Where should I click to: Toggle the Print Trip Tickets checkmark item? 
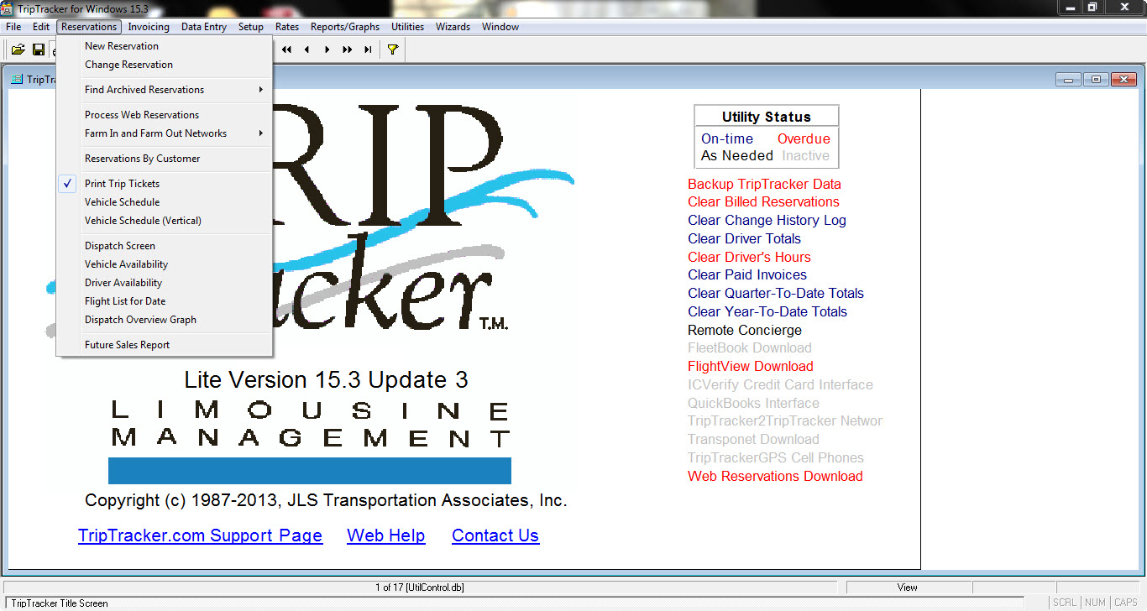(165, 184)
